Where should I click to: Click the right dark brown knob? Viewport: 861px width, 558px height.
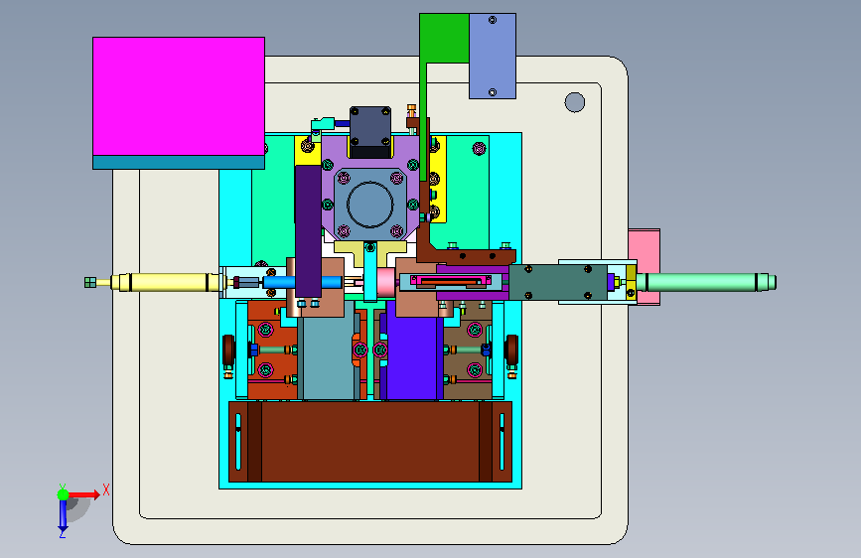click(511, 349)
